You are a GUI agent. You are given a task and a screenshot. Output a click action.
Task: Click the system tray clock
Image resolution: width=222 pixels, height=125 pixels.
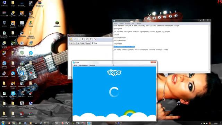216,124
